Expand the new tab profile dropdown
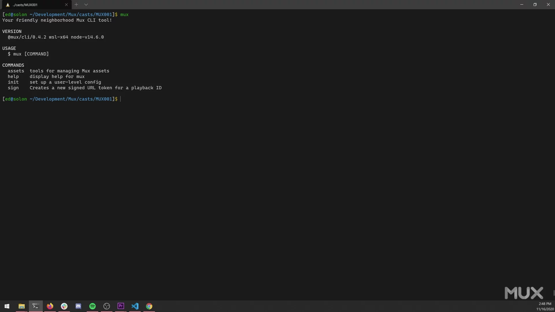The width and height of the screenshot is (555, 312). (x=86, y=5)
